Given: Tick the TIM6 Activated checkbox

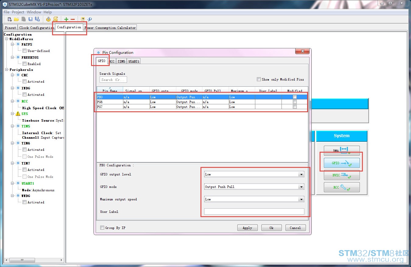Looking at the screenshot, I should [24, 150].
